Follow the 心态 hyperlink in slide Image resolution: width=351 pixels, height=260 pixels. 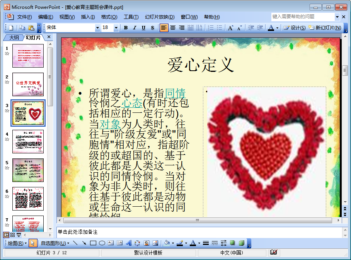point(132,103)
